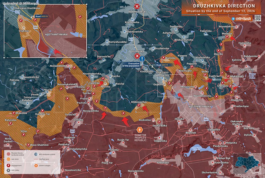Viewport: 265px width, 178px height.
Task: Click the "Bilokuz'mynivka" town label
Action: click(x=184, y=40)
